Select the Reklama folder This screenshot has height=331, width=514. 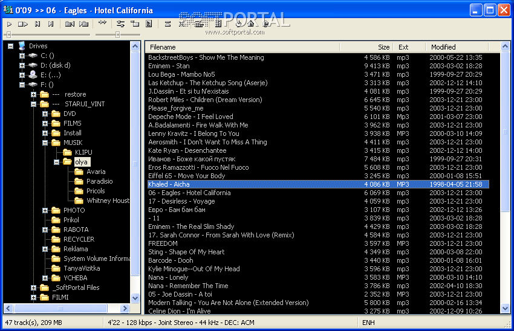click(x=76, y=249)
